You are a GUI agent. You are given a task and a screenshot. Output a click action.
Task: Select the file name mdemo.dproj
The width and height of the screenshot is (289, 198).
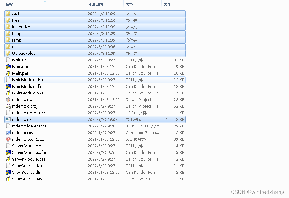pyautogui.click(x=25, y=106)
